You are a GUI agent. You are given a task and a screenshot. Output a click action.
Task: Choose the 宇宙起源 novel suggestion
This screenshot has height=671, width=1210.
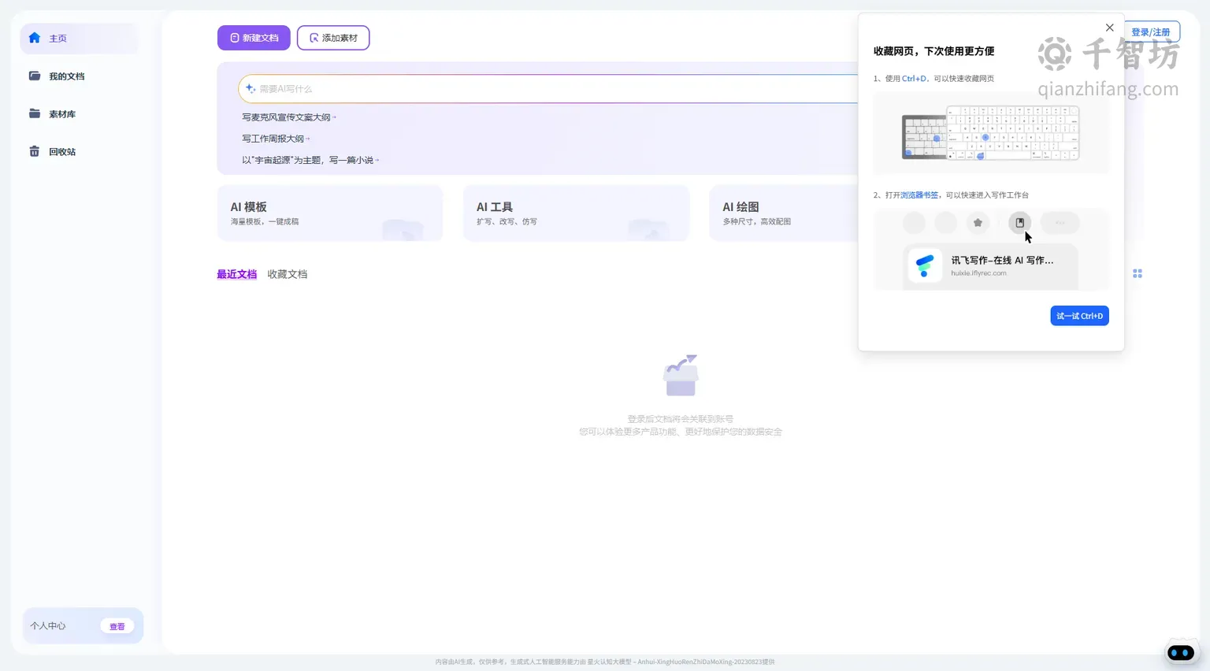[310, 160]
